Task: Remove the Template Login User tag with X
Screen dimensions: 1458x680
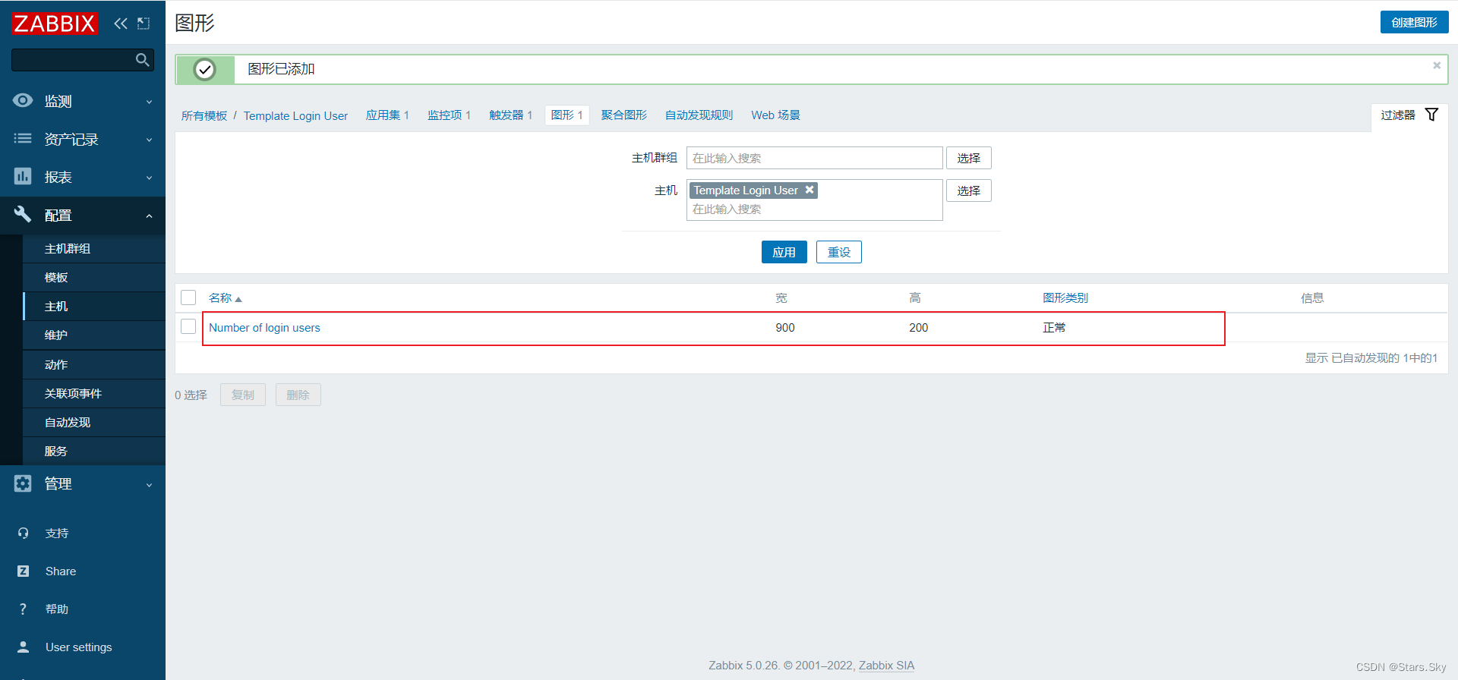Action: pyautogui.click(x=809, y=190)
